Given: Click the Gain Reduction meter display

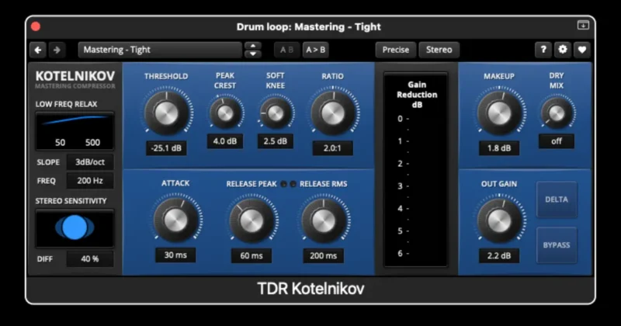Looking at the screenshot, I should (416, 169).
